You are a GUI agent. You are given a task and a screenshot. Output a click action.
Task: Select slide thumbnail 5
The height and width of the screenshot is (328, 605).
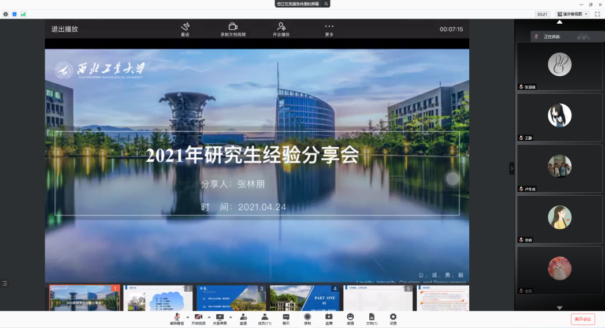(378, 298)
